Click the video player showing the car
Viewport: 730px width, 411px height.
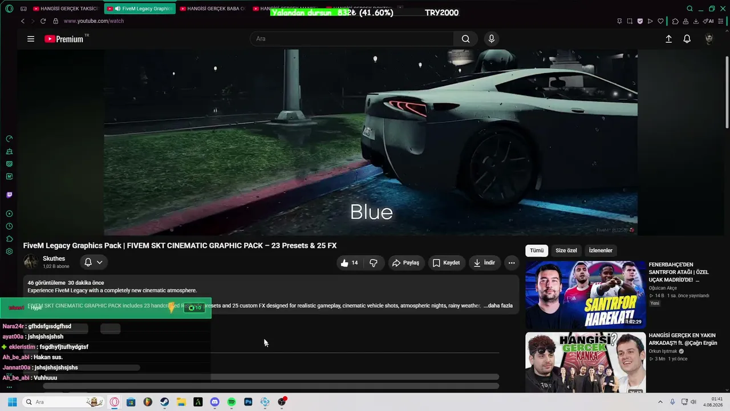[371, 142]
